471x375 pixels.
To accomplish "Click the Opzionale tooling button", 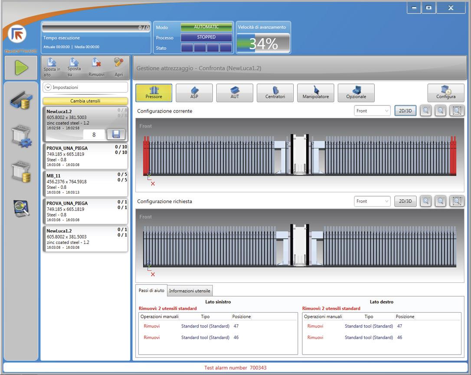I will [x=356, y=92].
